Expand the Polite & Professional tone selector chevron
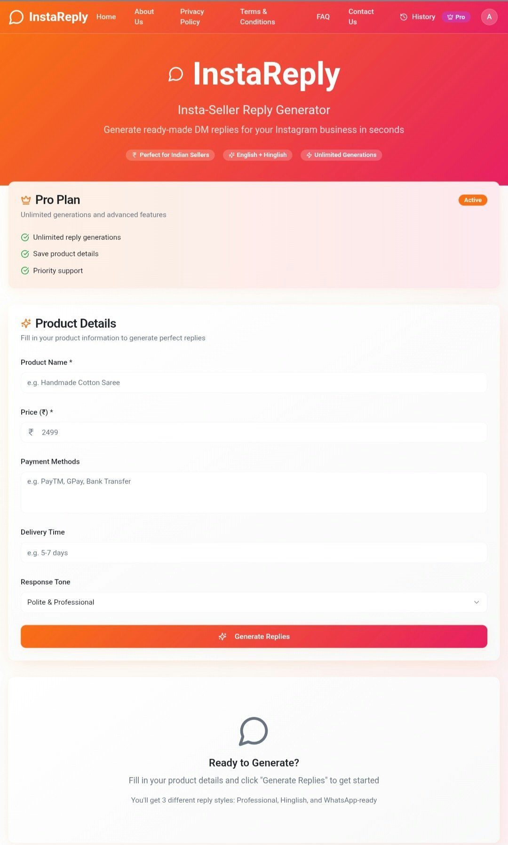508x845 pixels. click(476, 602)
